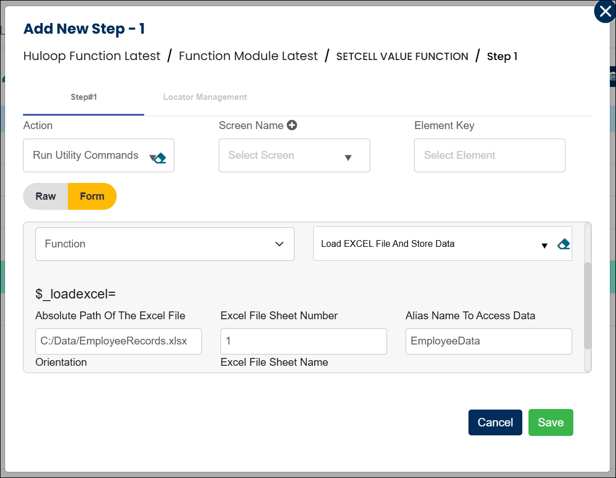Select the Step#1 tab
Image resolution: width=616 pixels, height=478 pixels.
pos(84,97)
